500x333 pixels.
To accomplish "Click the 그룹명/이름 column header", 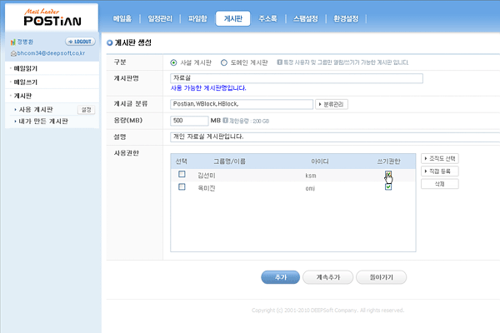I will (230, 162).
